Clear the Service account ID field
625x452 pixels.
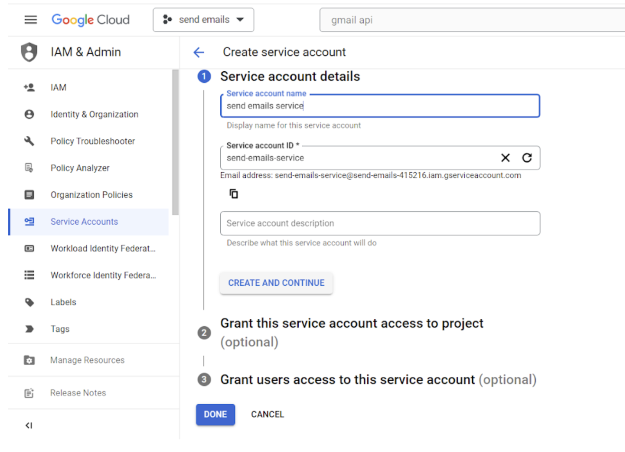coord(505,158)
